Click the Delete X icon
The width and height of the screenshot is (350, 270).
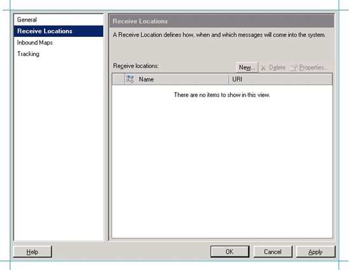coord(263,68)
